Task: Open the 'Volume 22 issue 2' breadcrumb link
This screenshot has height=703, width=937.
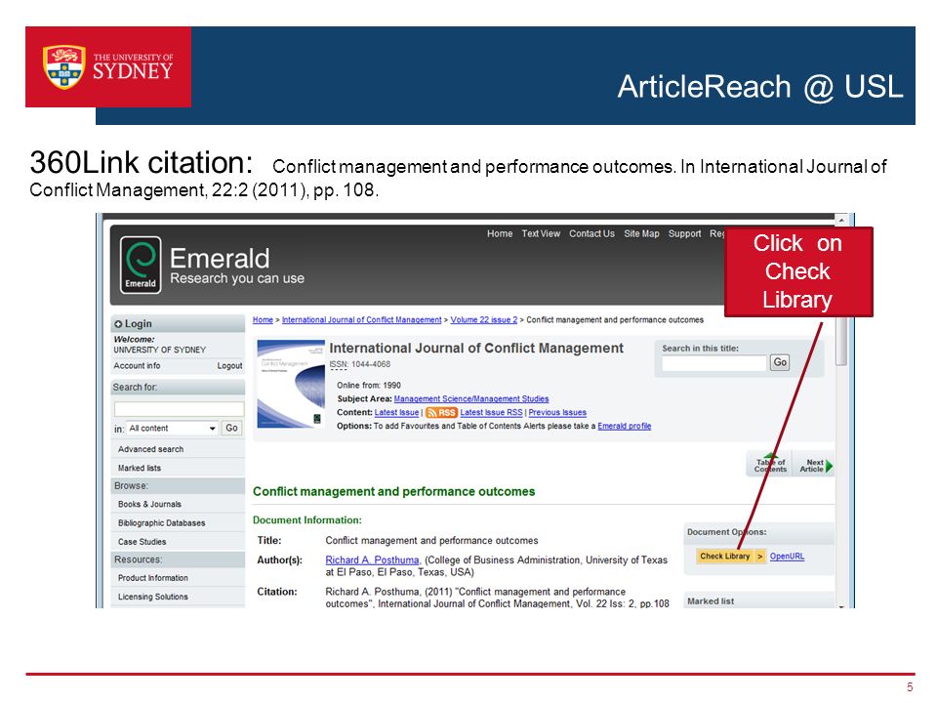Action: coord(484,320)
